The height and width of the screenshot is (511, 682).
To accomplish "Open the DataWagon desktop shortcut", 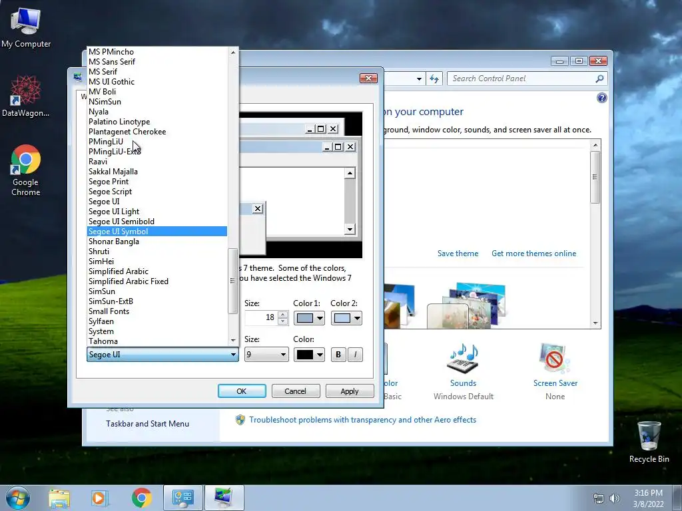I will pos(26,96).
